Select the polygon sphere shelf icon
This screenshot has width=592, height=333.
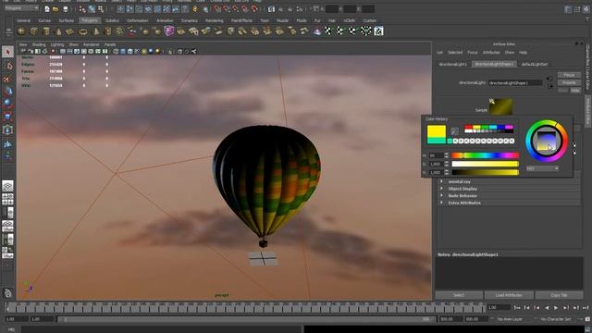(21, 31)
